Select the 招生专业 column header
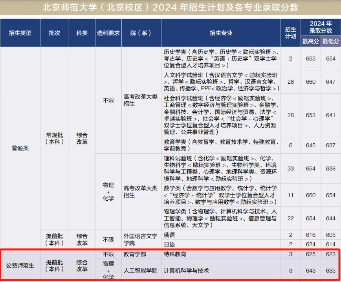The height and width of the screenshot is (282, 341). [221, 33]
